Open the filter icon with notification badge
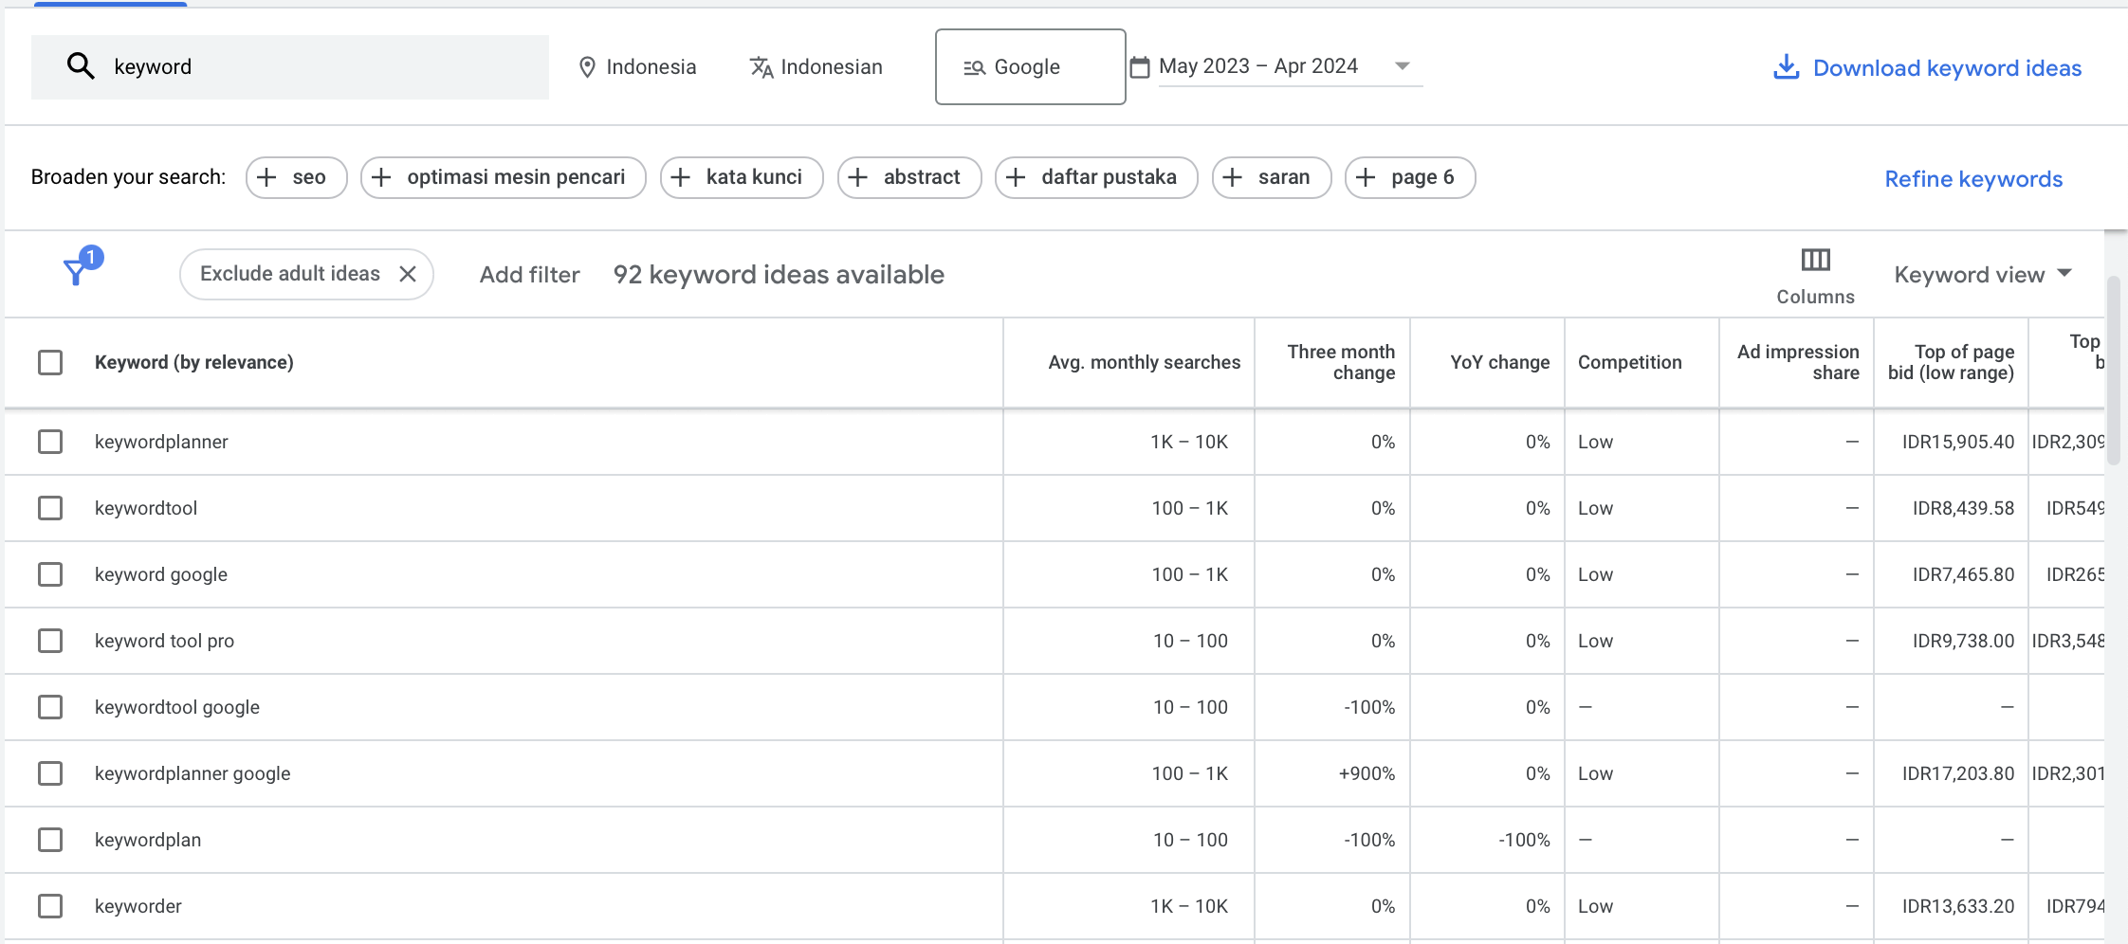The height and width of the screenshot is (944, 2128). 77,272
